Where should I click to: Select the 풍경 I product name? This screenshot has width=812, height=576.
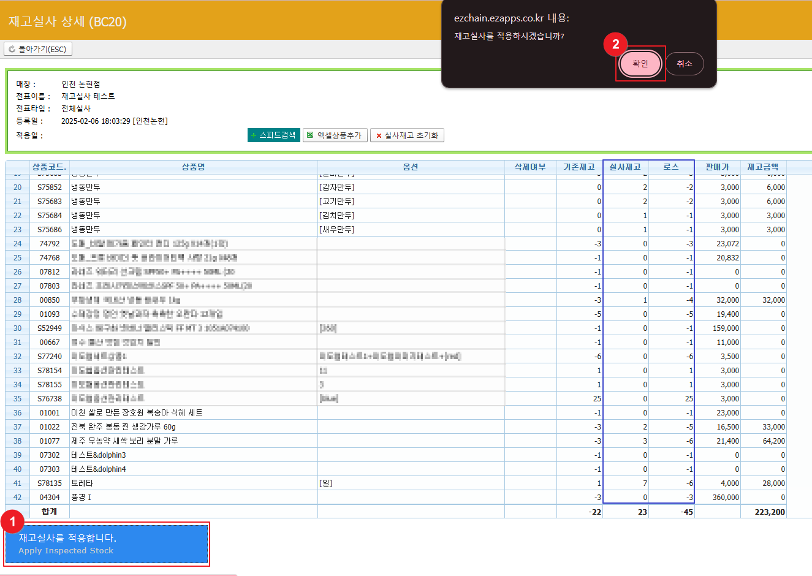coord(81,498)
